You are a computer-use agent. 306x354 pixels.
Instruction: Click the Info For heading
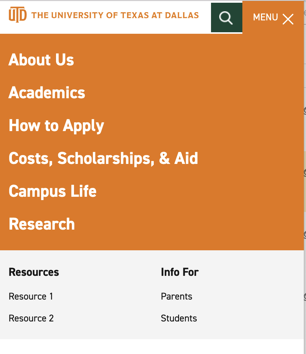(x=180, y=272)
